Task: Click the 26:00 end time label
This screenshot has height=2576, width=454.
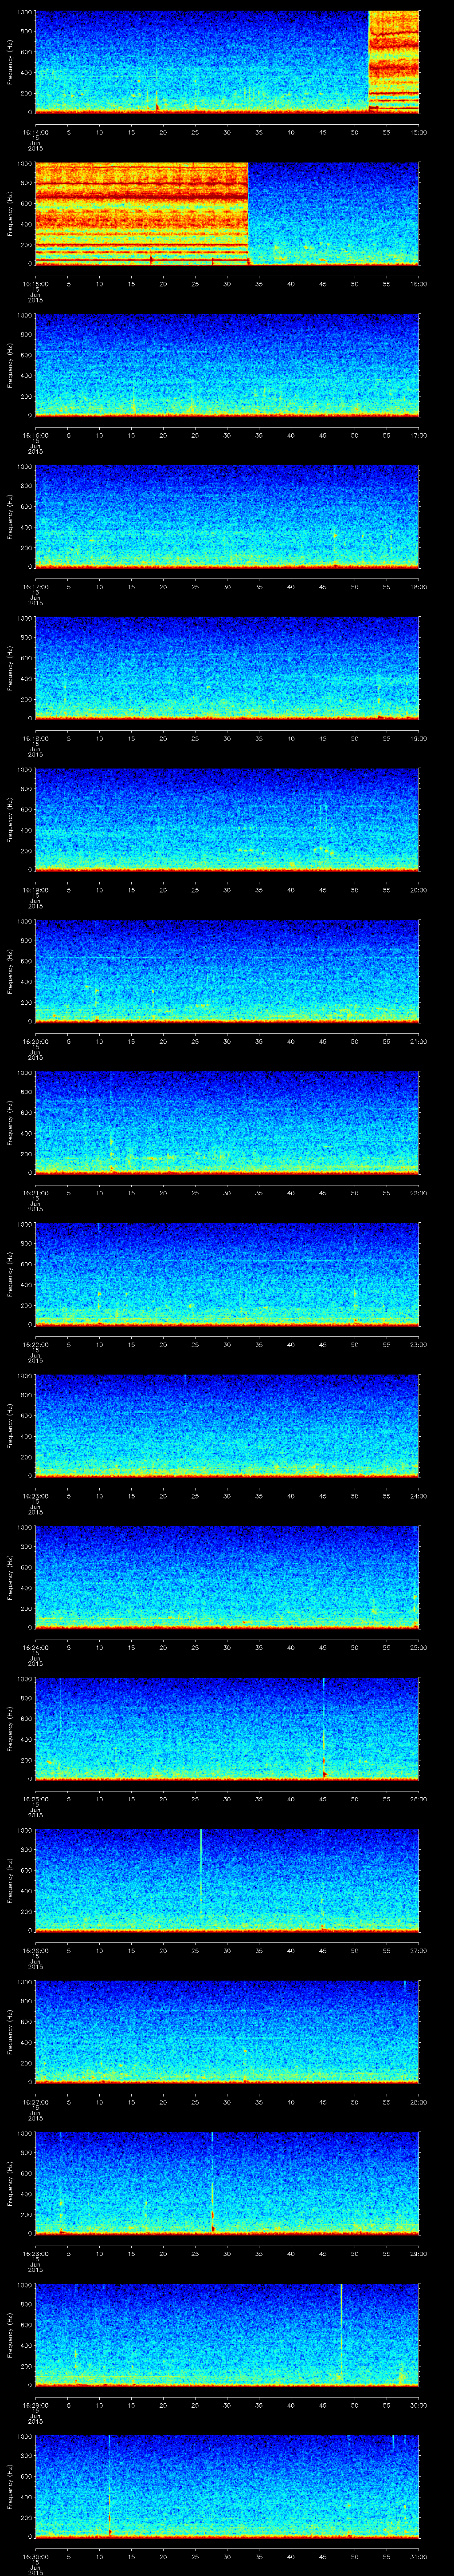Action: [x=418, y=1799]
